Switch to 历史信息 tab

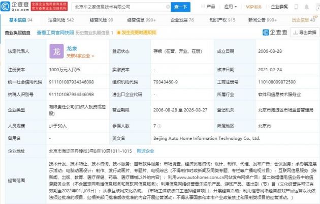click(303, 20)
